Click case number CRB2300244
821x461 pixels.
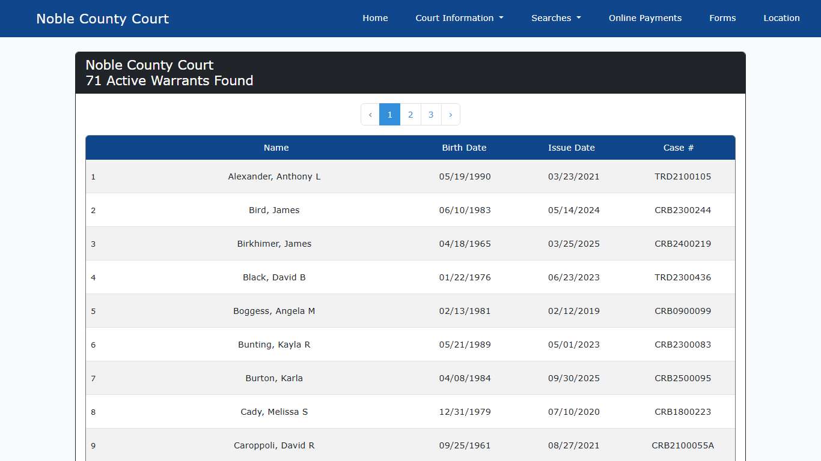pos(683,210)
